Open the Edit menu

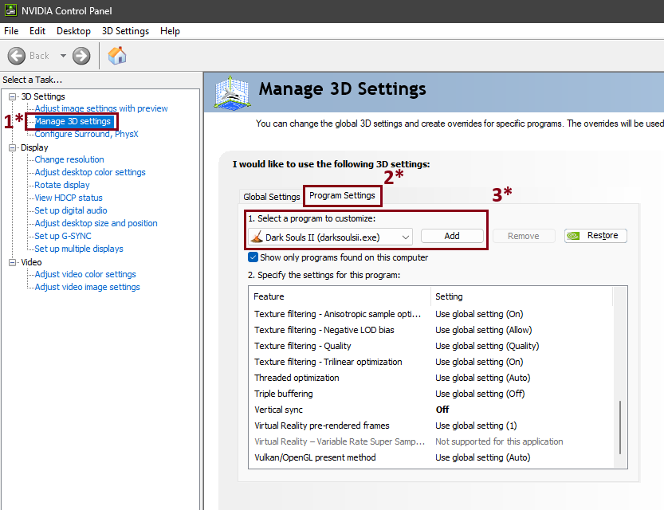(x=37, y=31)
